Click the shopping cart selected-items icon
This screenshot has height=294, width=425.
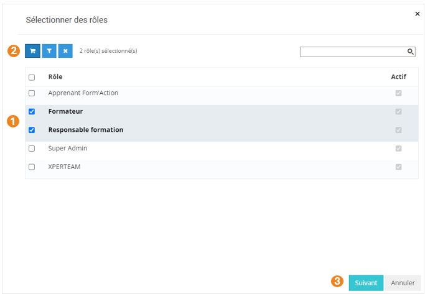click(32, 51)
